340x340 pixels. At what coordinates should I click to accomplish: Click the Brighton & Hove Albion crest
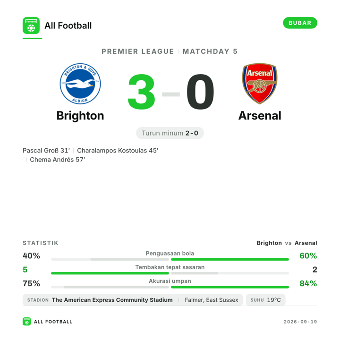tap(80, 84)
